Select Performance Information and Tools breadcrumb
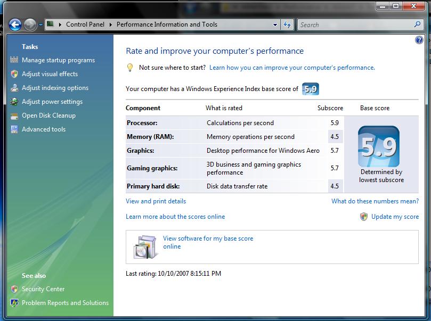 coord(167,24)
